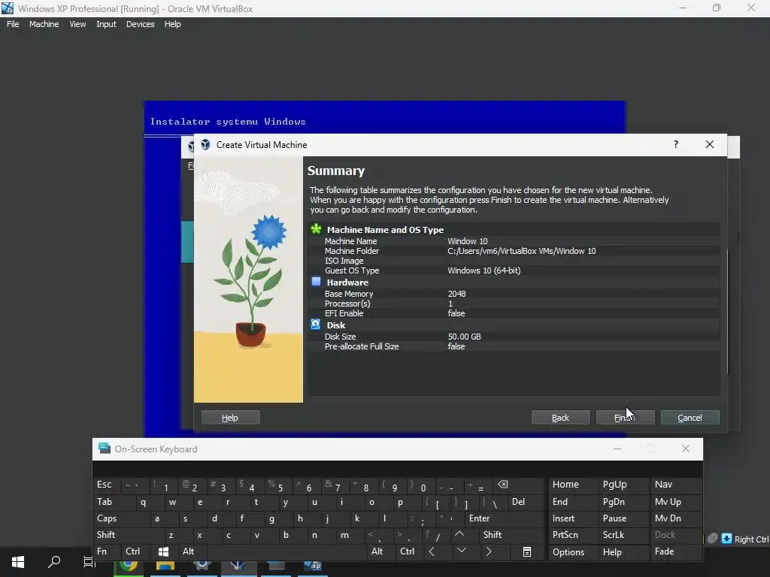This screenshot has width=770, height=577.
Task: Click the blue Hardware section icon
Action: click(x=316, y=282)
